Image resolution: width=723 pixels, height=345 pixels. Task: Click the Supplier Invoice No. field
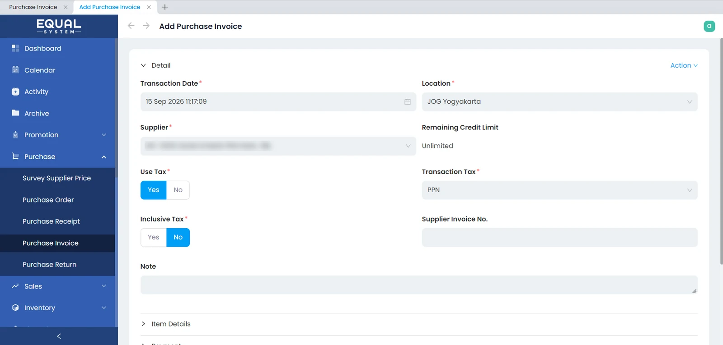coord(559,238)
